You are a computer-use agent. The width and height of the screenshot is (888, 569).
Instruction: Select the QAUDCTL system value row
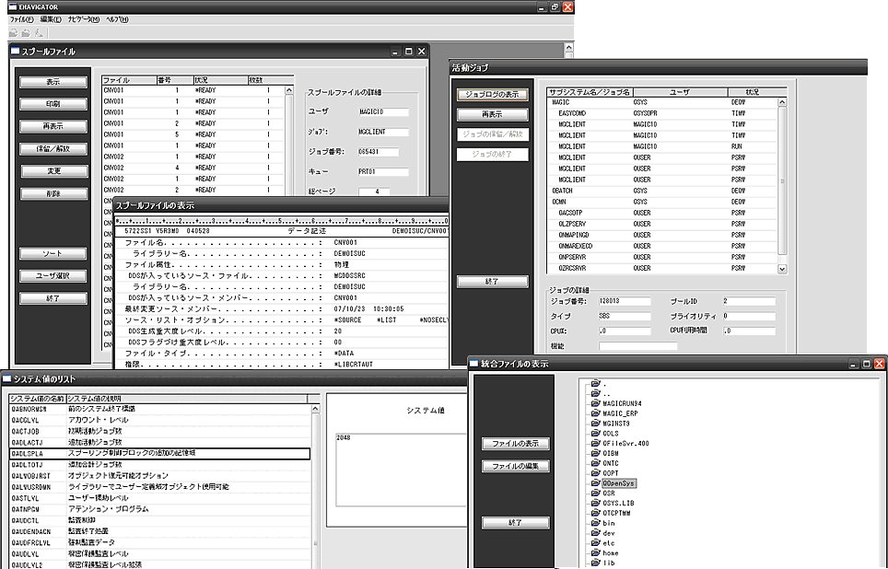click(x=160, y=520)
